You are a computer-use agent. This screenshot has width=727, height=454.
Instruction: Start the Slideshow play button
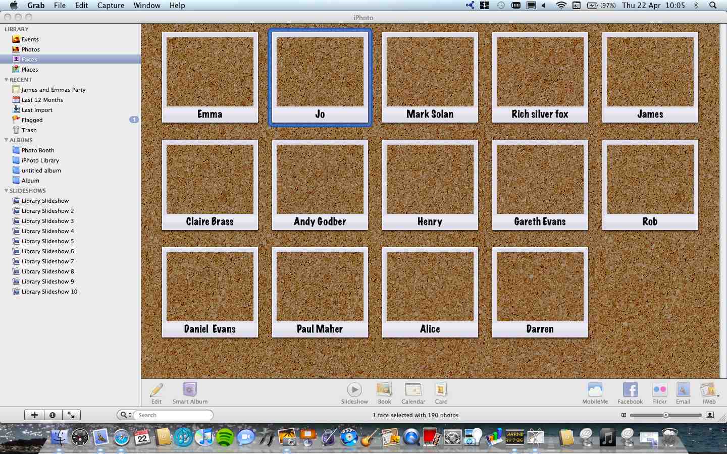[x=354, y=389]
